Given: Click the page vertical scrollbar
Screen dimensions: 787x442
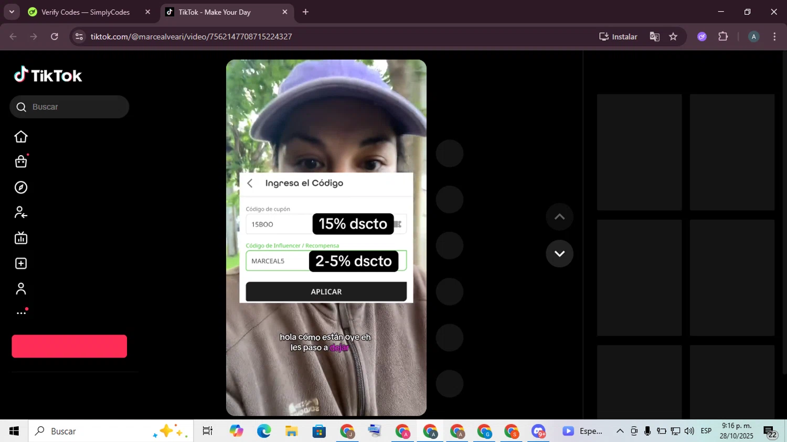Looking at the screenshot, I should tap(784, 212).
